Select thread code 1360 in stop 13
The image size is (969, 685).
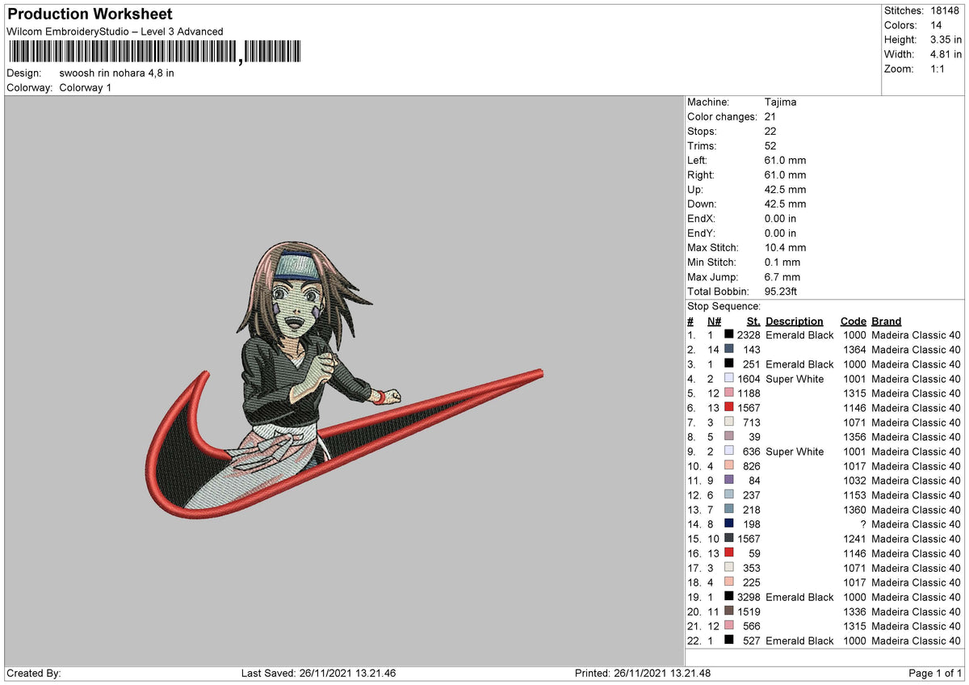pos(854,509)
